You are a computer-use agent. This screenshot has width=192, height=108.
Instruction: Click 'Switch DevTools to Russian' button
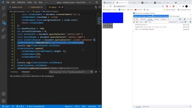coord(161,16)
